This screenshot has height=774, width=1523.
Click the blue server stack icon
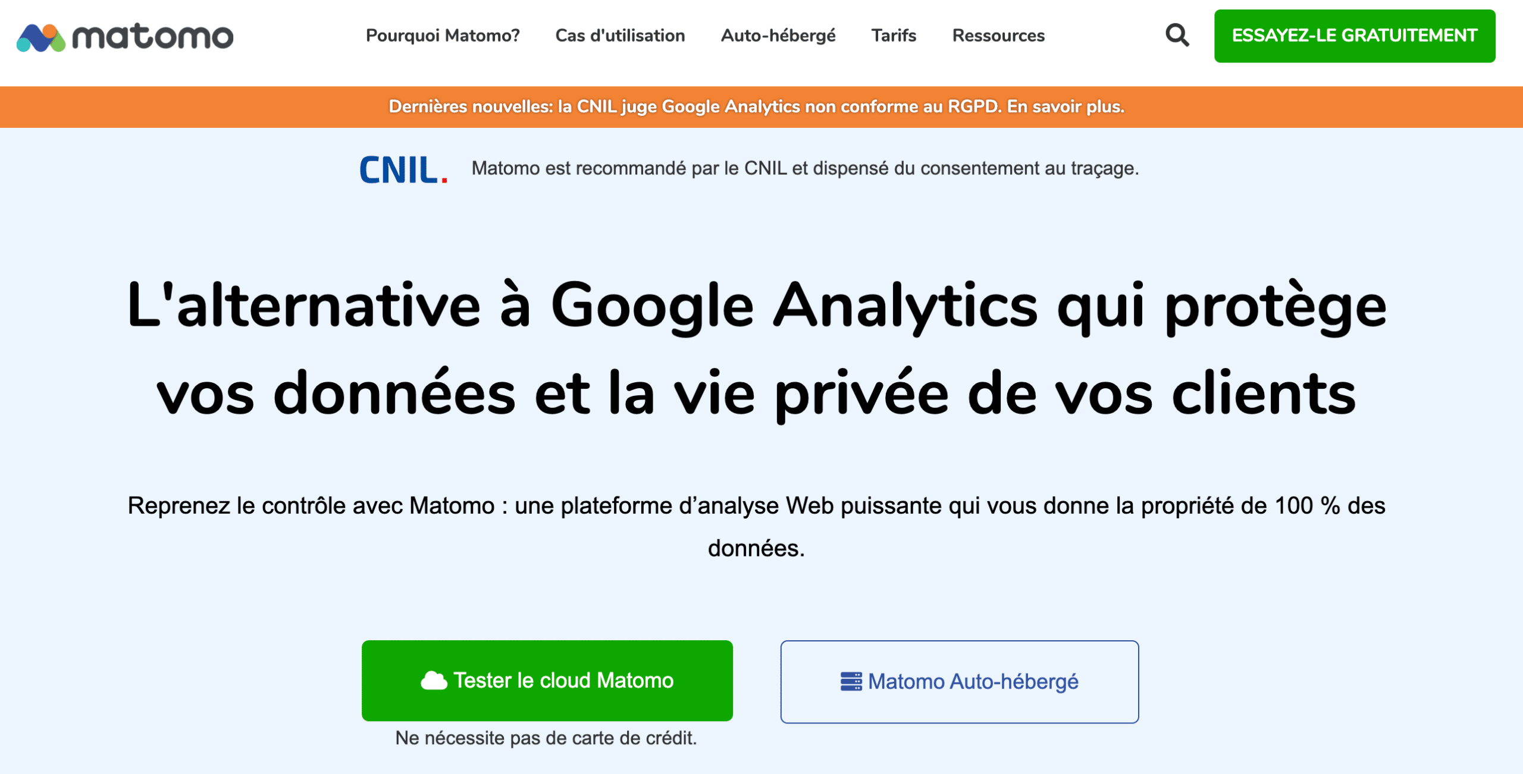851,681
